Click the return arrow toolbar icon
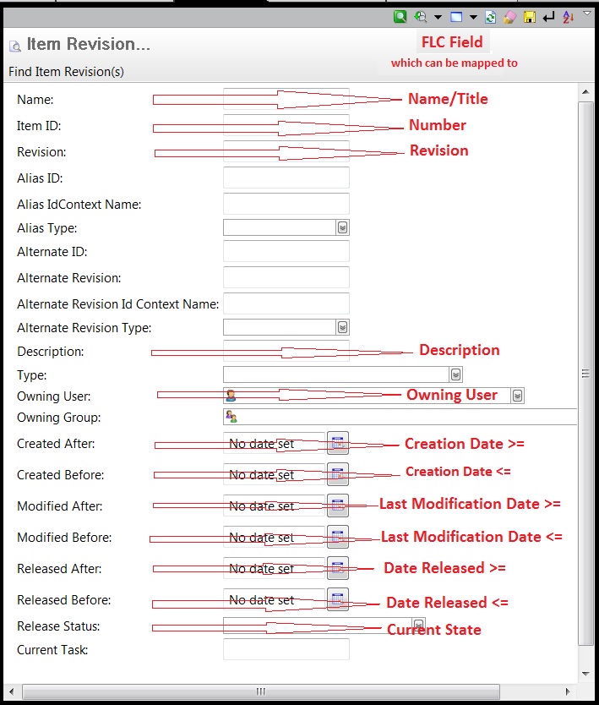This screenshot has height=705, width=599. tap(548, 17)
